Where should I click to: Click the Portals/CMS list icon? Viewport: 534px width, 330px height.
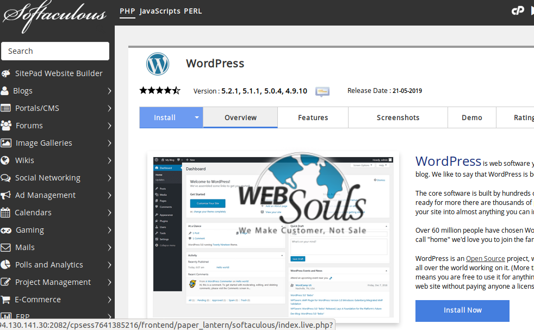click(5, 108)
